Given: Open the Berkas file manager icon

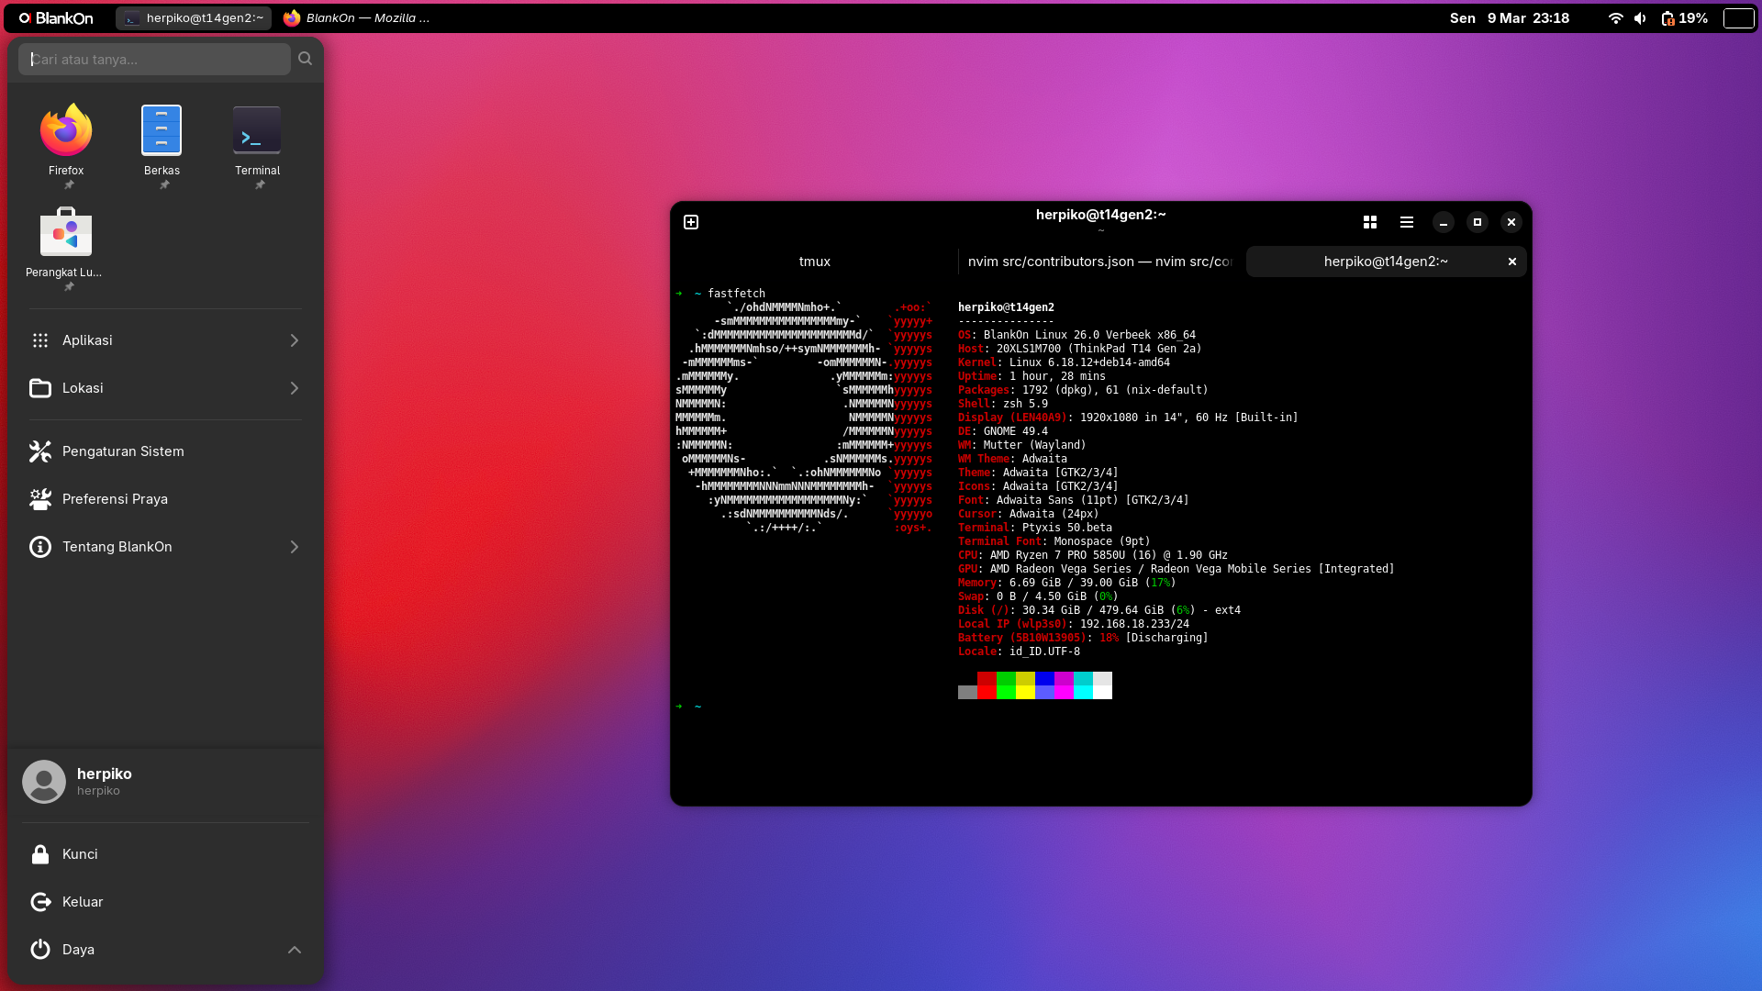Looking at the screenshot, I should [x=162, y=131].
